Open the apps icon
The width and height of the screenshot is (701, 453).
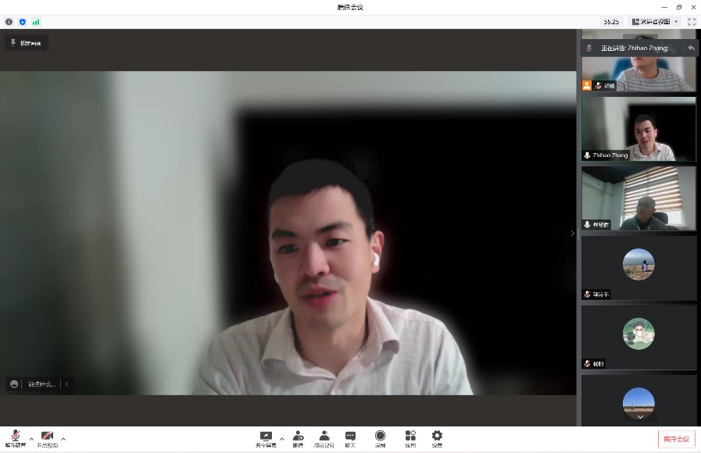[410, 438]
